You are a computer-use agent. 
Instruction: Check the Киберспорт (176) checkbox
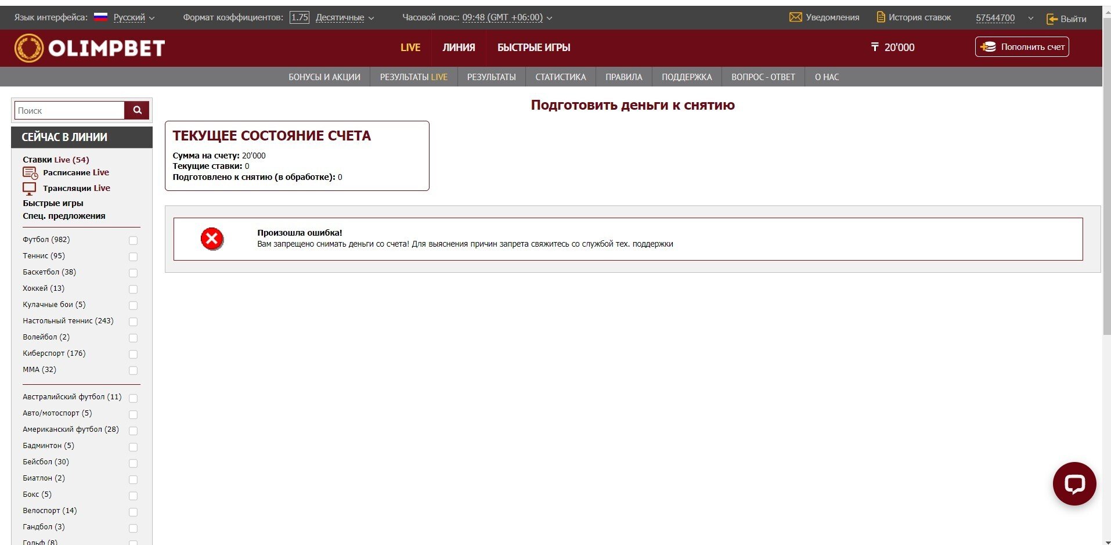[x=133, y=354]
